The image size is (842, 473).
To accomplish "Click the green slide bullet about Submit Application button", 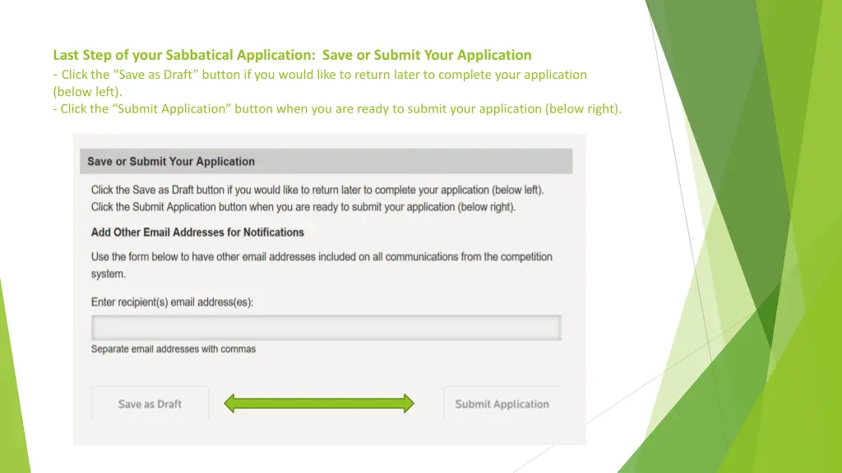I will click(x=337, y=109).
